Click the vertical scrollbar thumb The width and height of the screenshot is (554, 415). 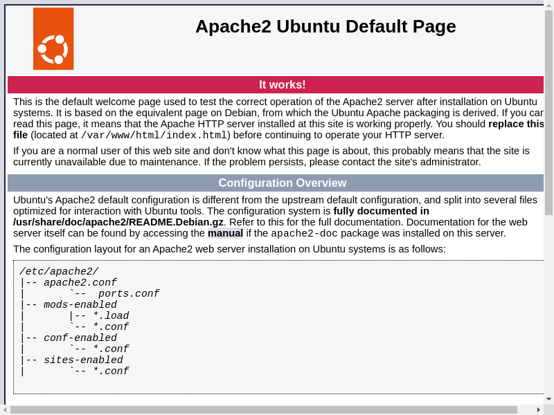tap(548, 111)
